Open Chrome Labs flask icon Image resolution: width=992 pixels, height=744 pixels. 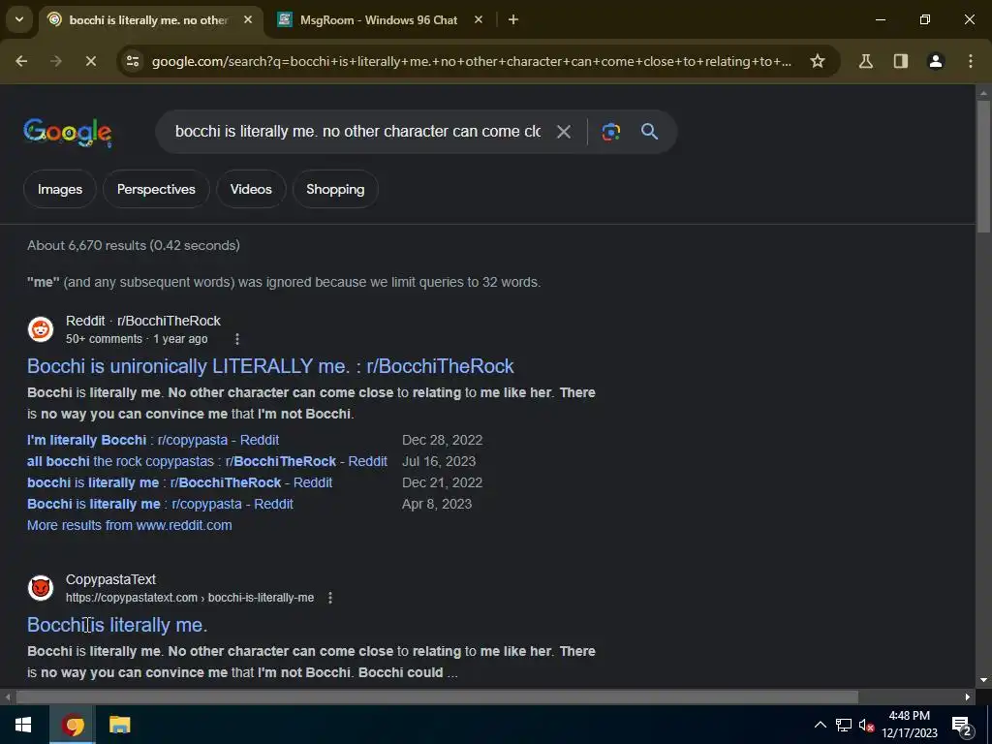tap(865, 61)
